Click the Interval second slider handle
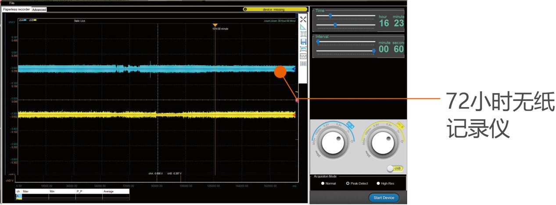 coord(374,51)
